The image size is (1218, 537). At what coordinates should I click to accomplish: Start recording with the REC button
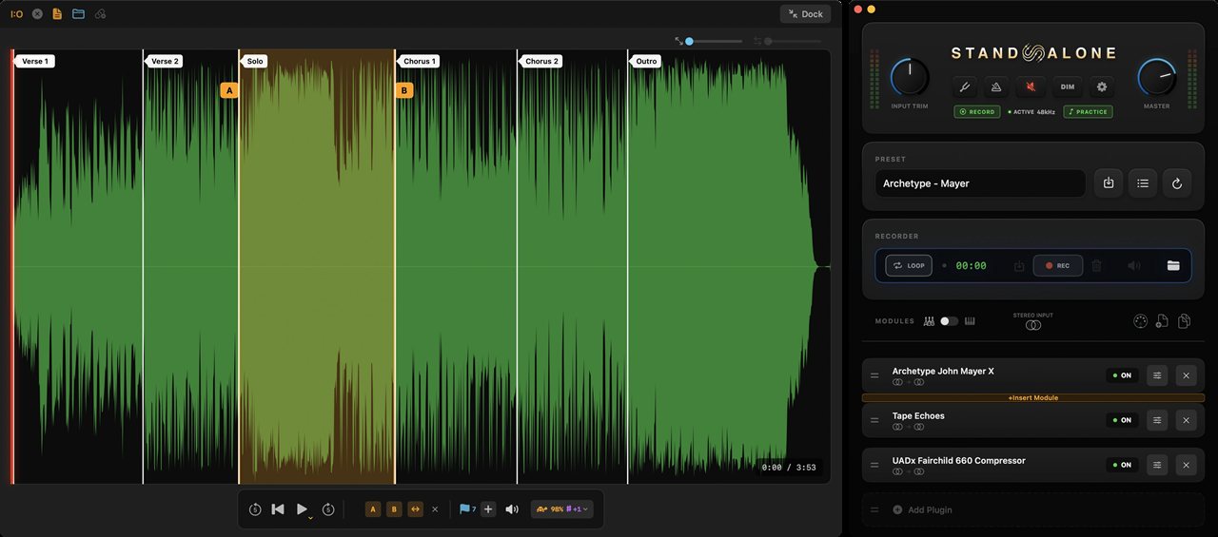click(x=1058, y=266)
